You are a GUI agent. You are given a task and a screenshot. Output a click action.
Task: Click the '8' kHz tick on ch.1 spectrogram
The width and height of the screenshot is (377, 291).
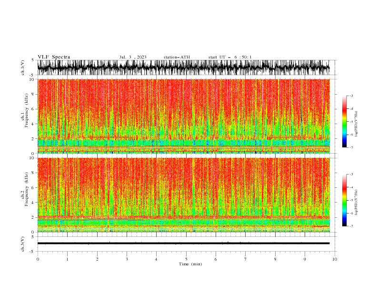coord(33,94)
